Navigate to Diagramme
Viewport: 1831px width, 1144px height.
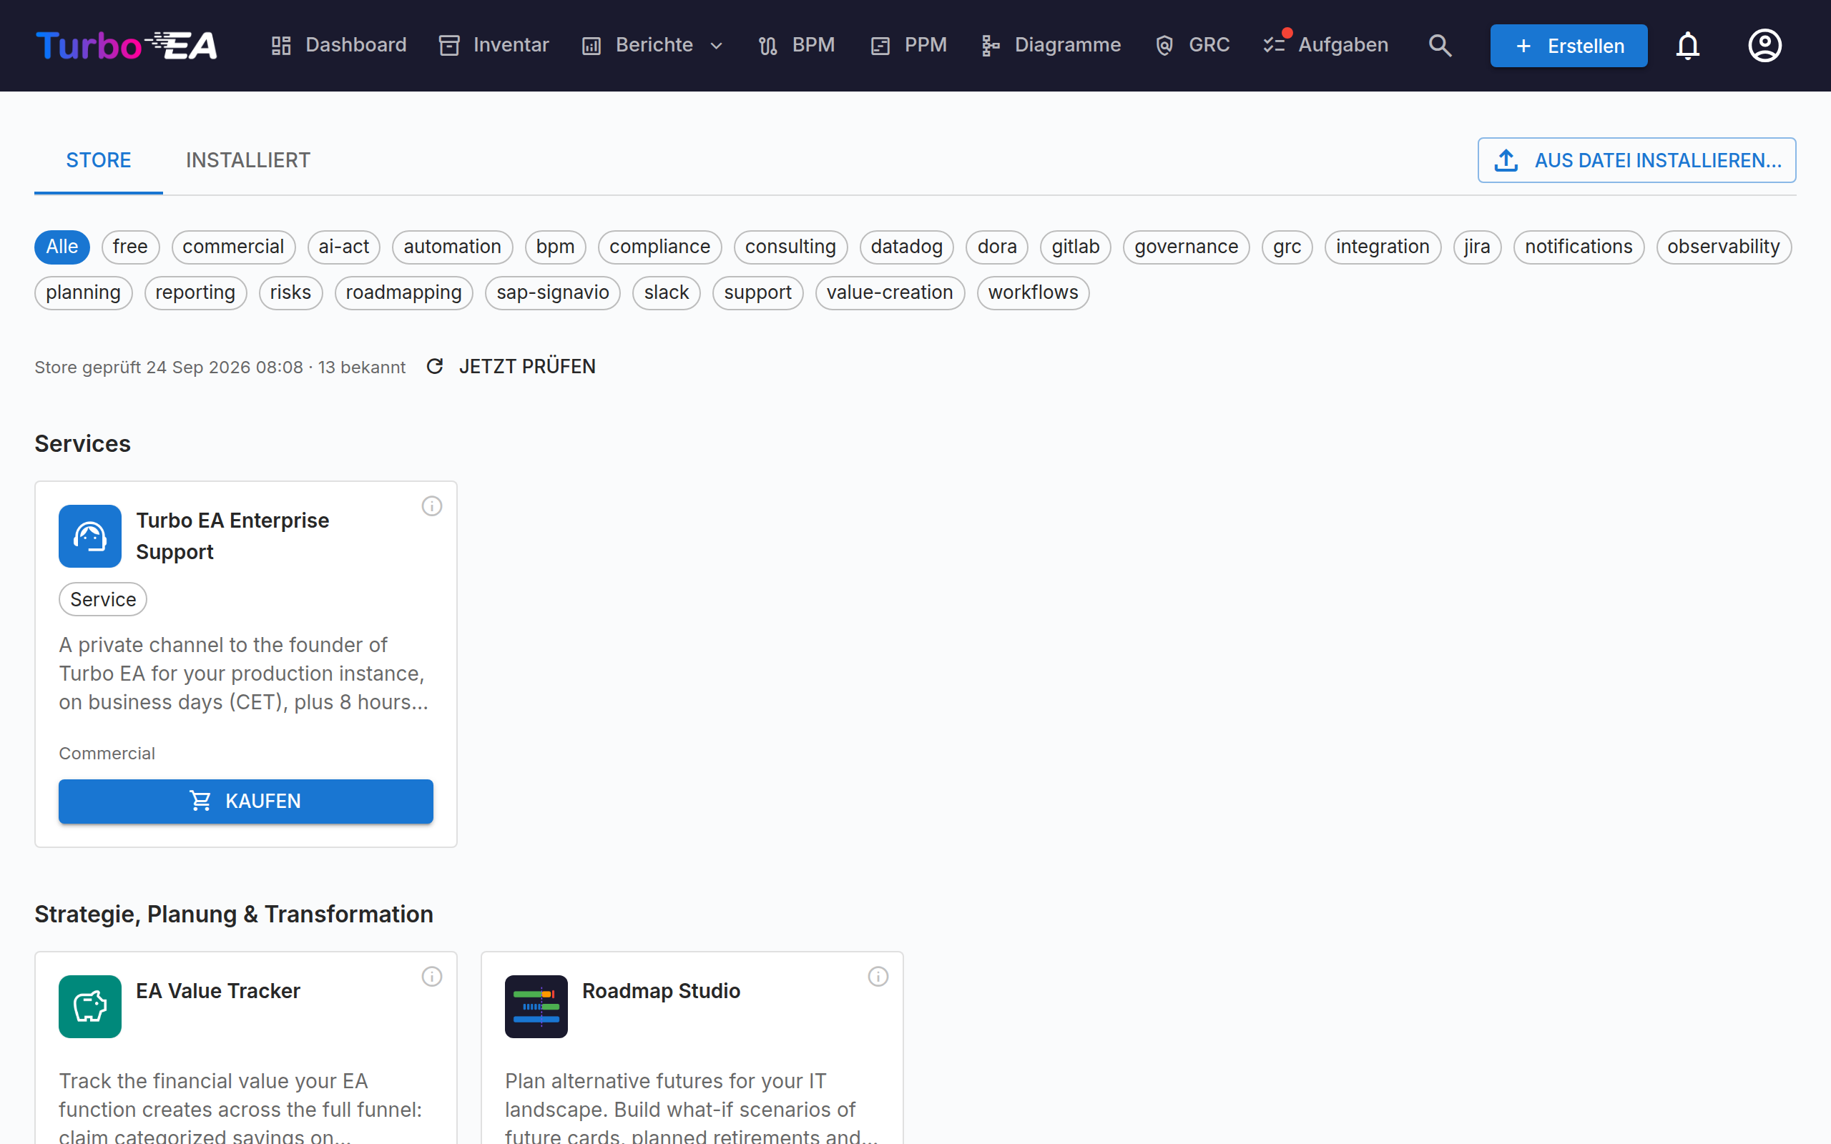click(x=1051, y=45)
